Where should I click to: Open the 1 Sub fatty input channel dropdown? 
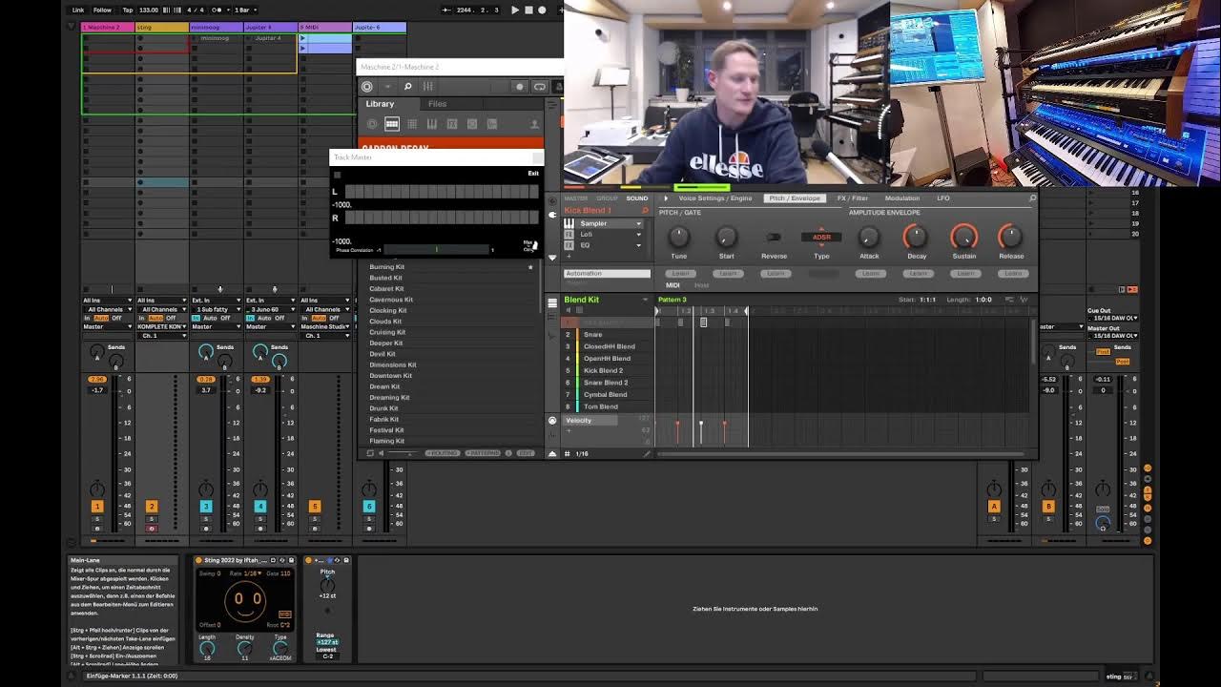point(217,309)
